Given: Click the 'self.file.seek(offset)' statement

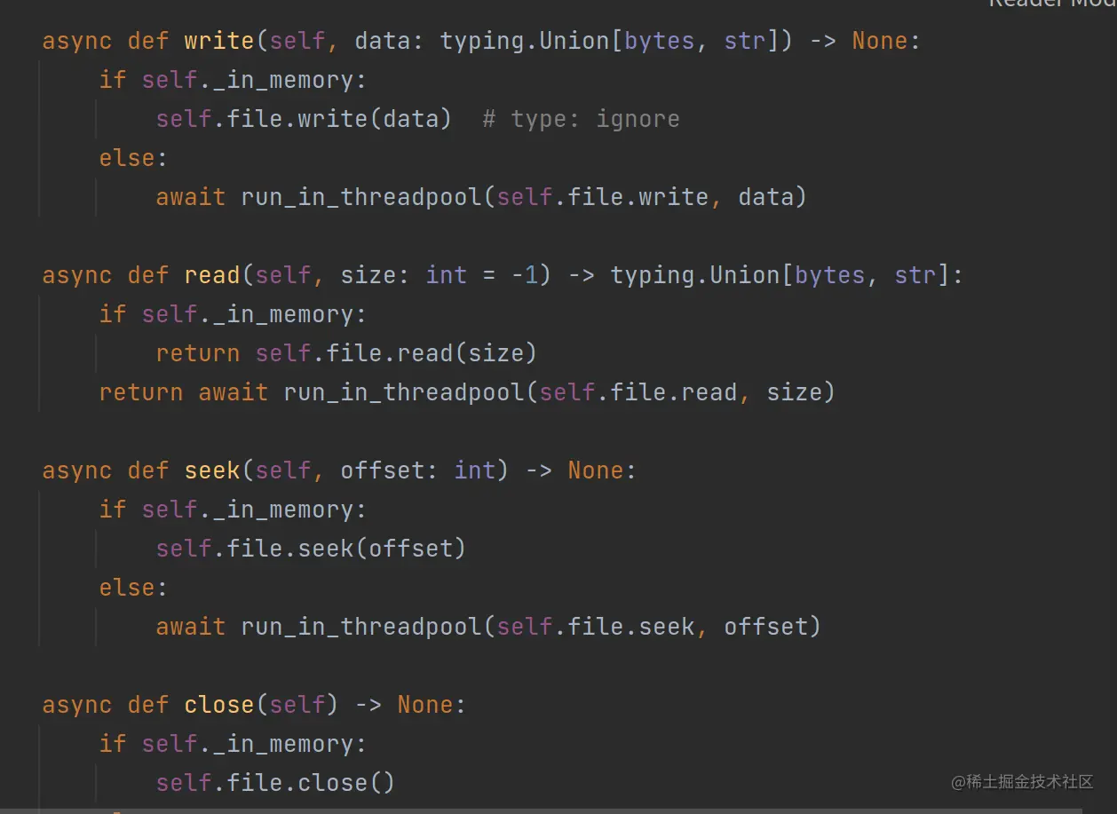Looking at the screenshot, I should (312, 549).
